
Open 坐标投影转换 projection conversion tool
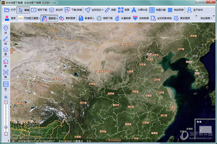[x=161, y=18]
